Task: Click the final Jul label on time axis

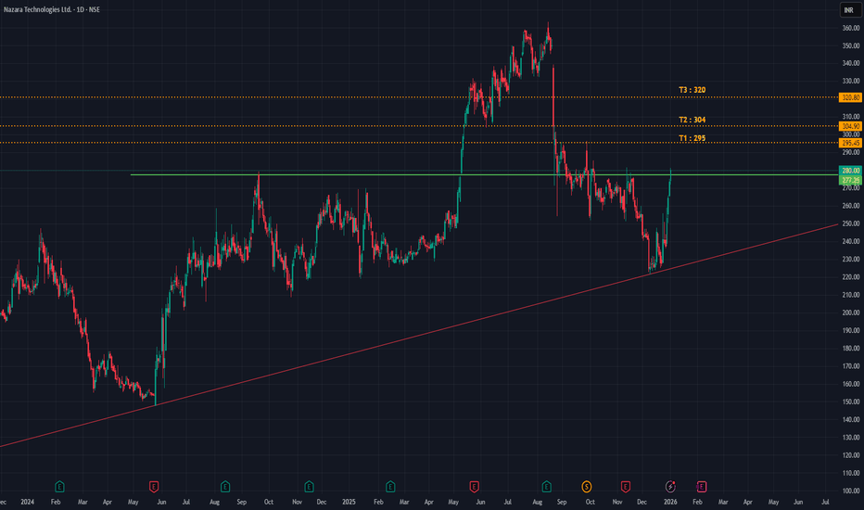Action: pyautogui.click(x=825, y=503)
